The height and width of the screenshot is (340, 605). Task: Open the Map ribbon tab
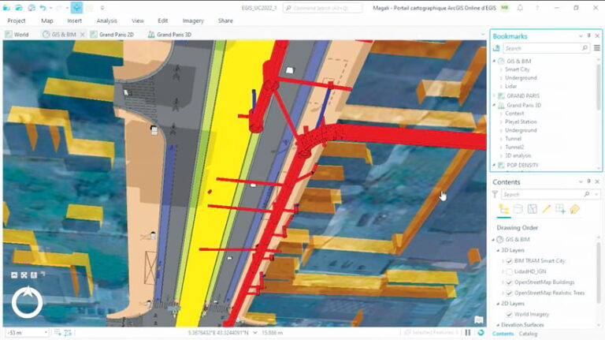pyautogui.click(x=47, y=21)
